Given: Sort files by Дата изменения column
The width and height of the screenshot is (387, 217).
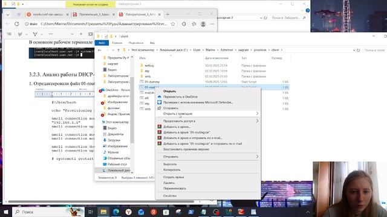Looking at the screenshot, I should point(216,58).
